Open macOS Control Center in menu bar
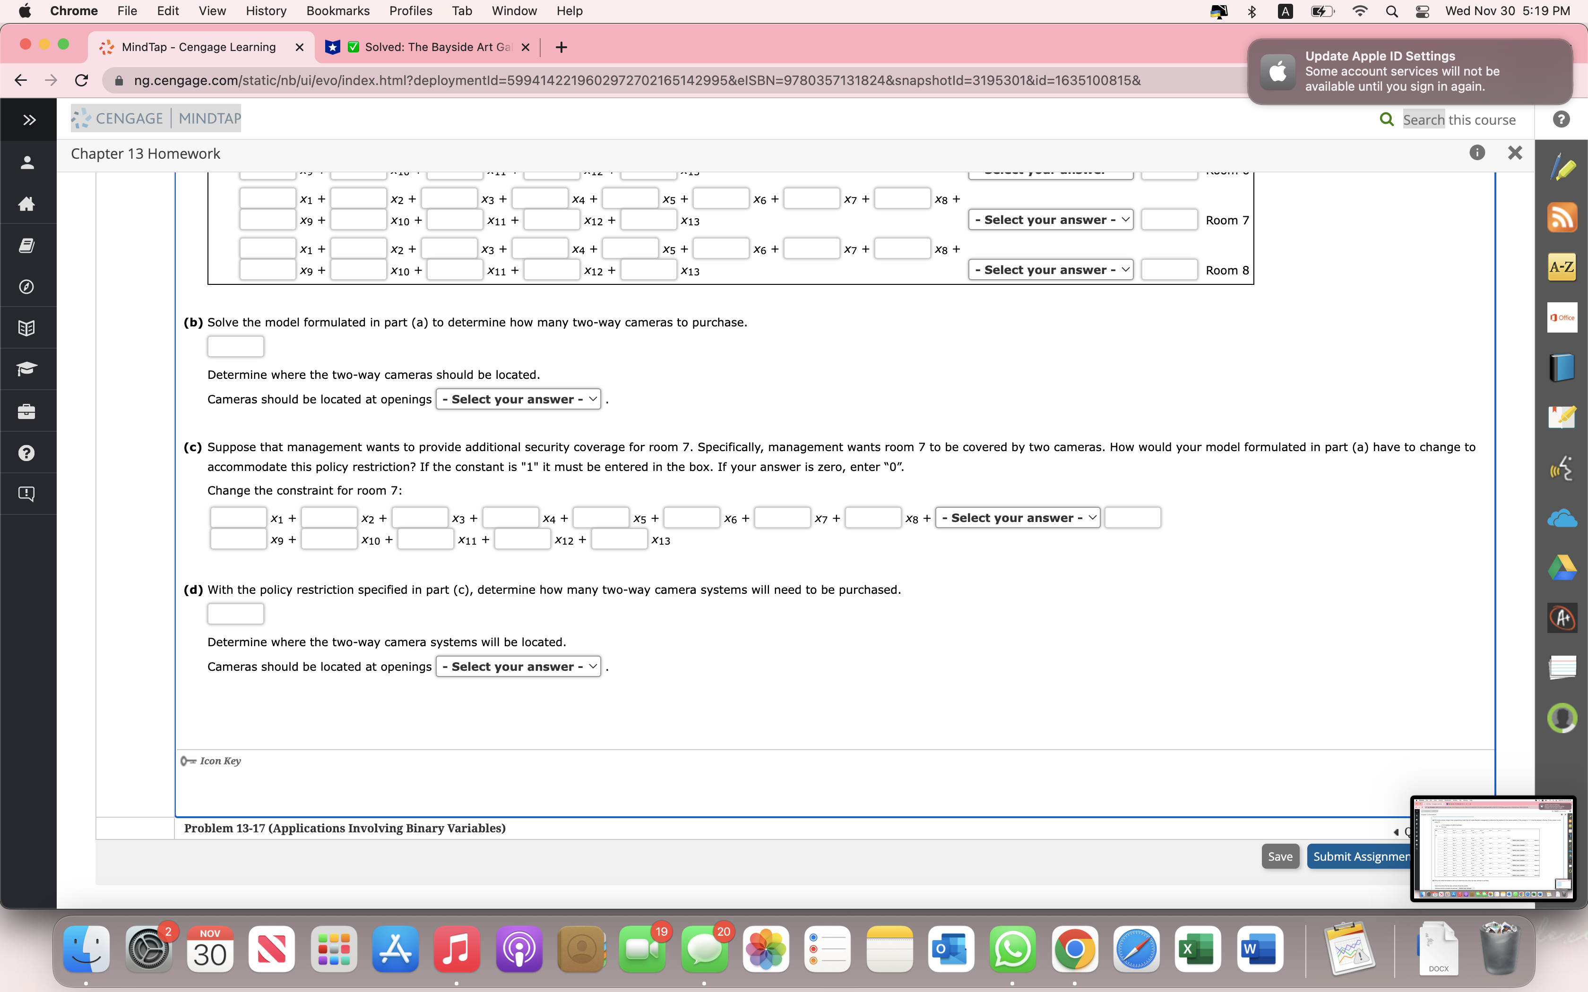This screenshot has width=1588, height=992. click(1422, 11)
